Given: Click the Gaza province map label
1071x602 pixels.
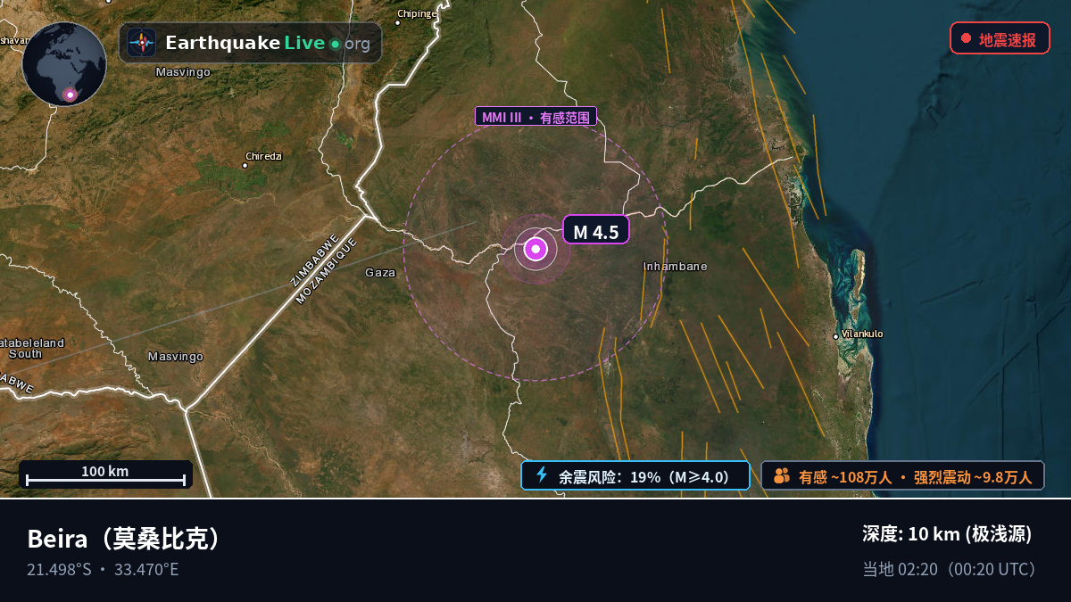Looking at the screenshot, I should tap(380, 273).
